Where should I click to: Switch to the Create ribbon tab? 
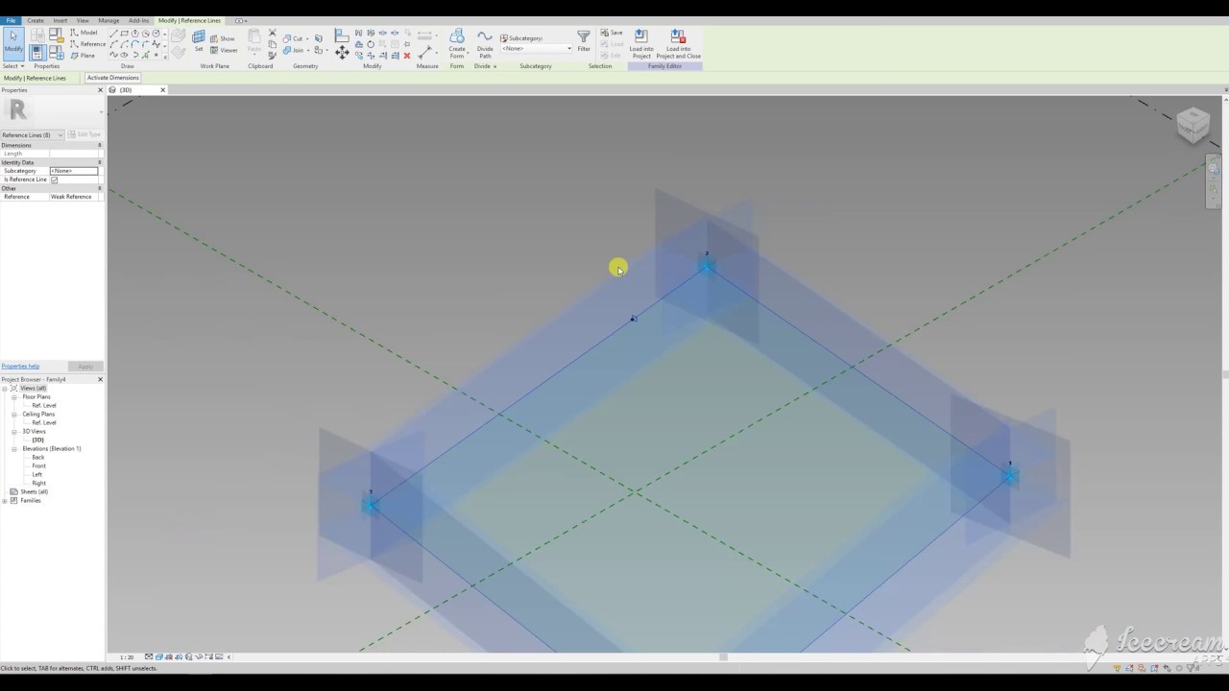click(x=35, y=20)
